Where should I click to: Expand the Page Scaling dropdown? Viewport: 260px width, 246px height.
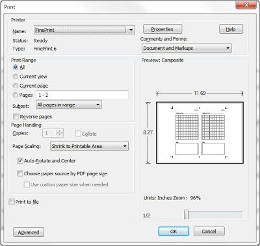pyautogui.click(x=89, y=146)
